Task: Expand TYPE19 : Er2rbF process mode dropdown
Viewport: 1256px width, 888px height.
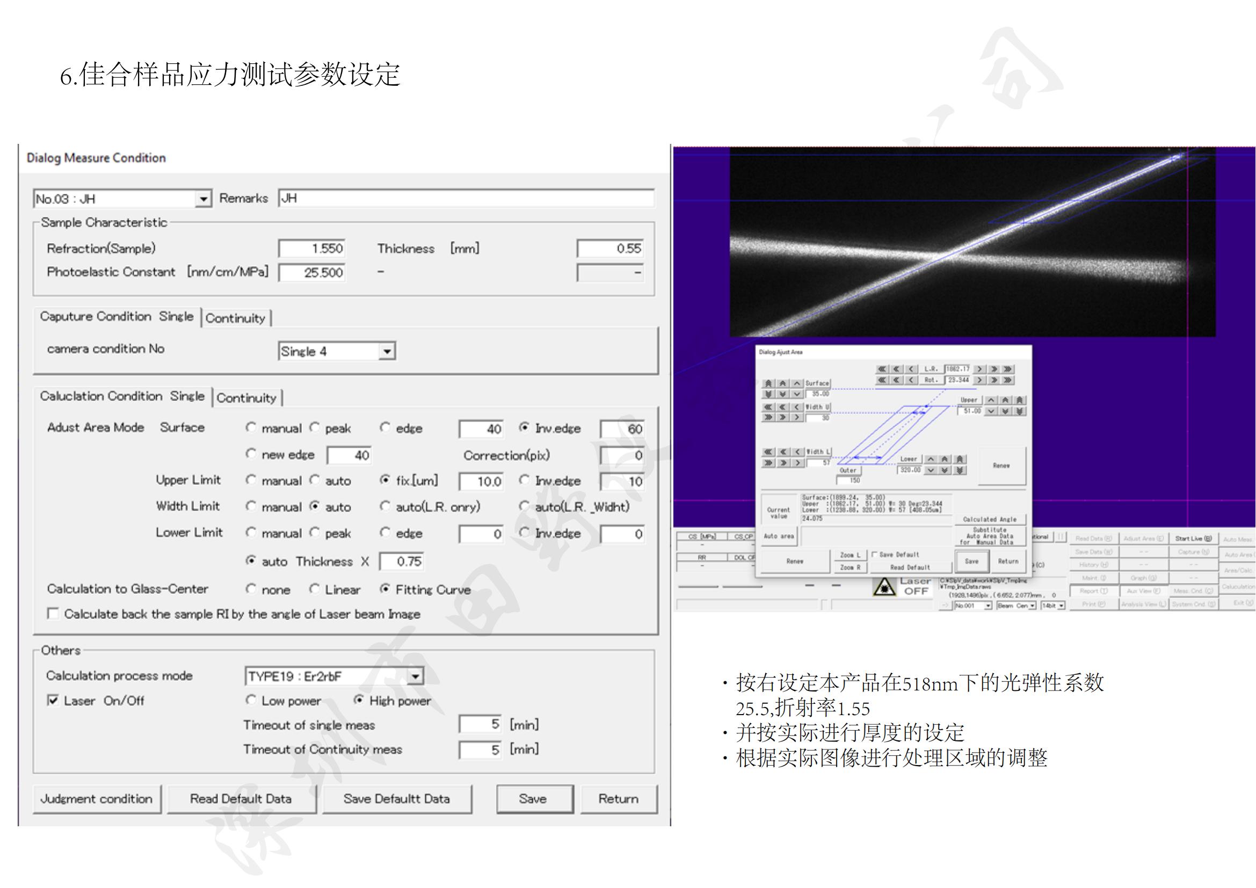Action: (x=415, y=676)
